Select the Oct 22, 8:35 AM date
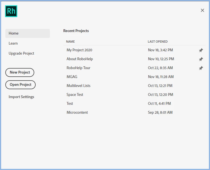Viewport: 210px width, 170px height. click(160, 68)
